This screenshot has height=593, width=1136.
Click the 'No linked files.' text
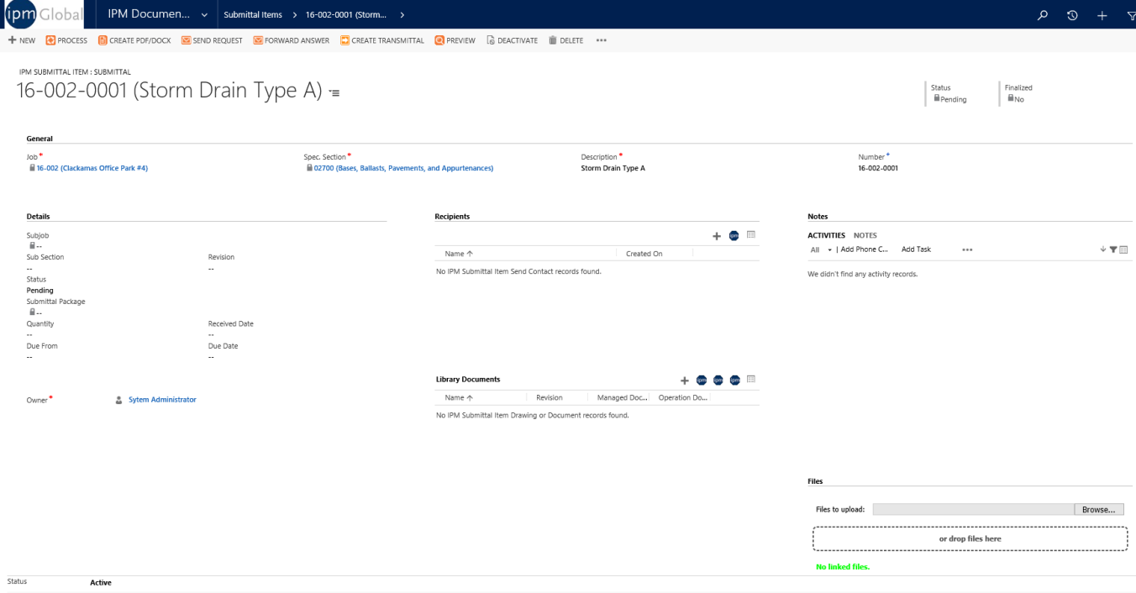coord(843,567)
